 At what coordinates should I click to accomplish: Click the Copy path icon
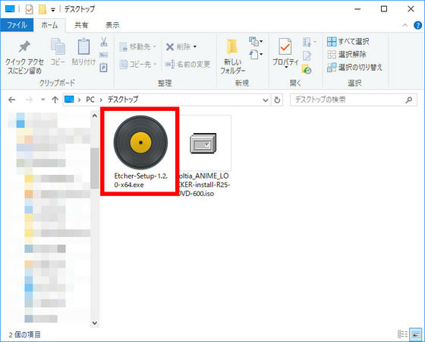pos(104,55)
